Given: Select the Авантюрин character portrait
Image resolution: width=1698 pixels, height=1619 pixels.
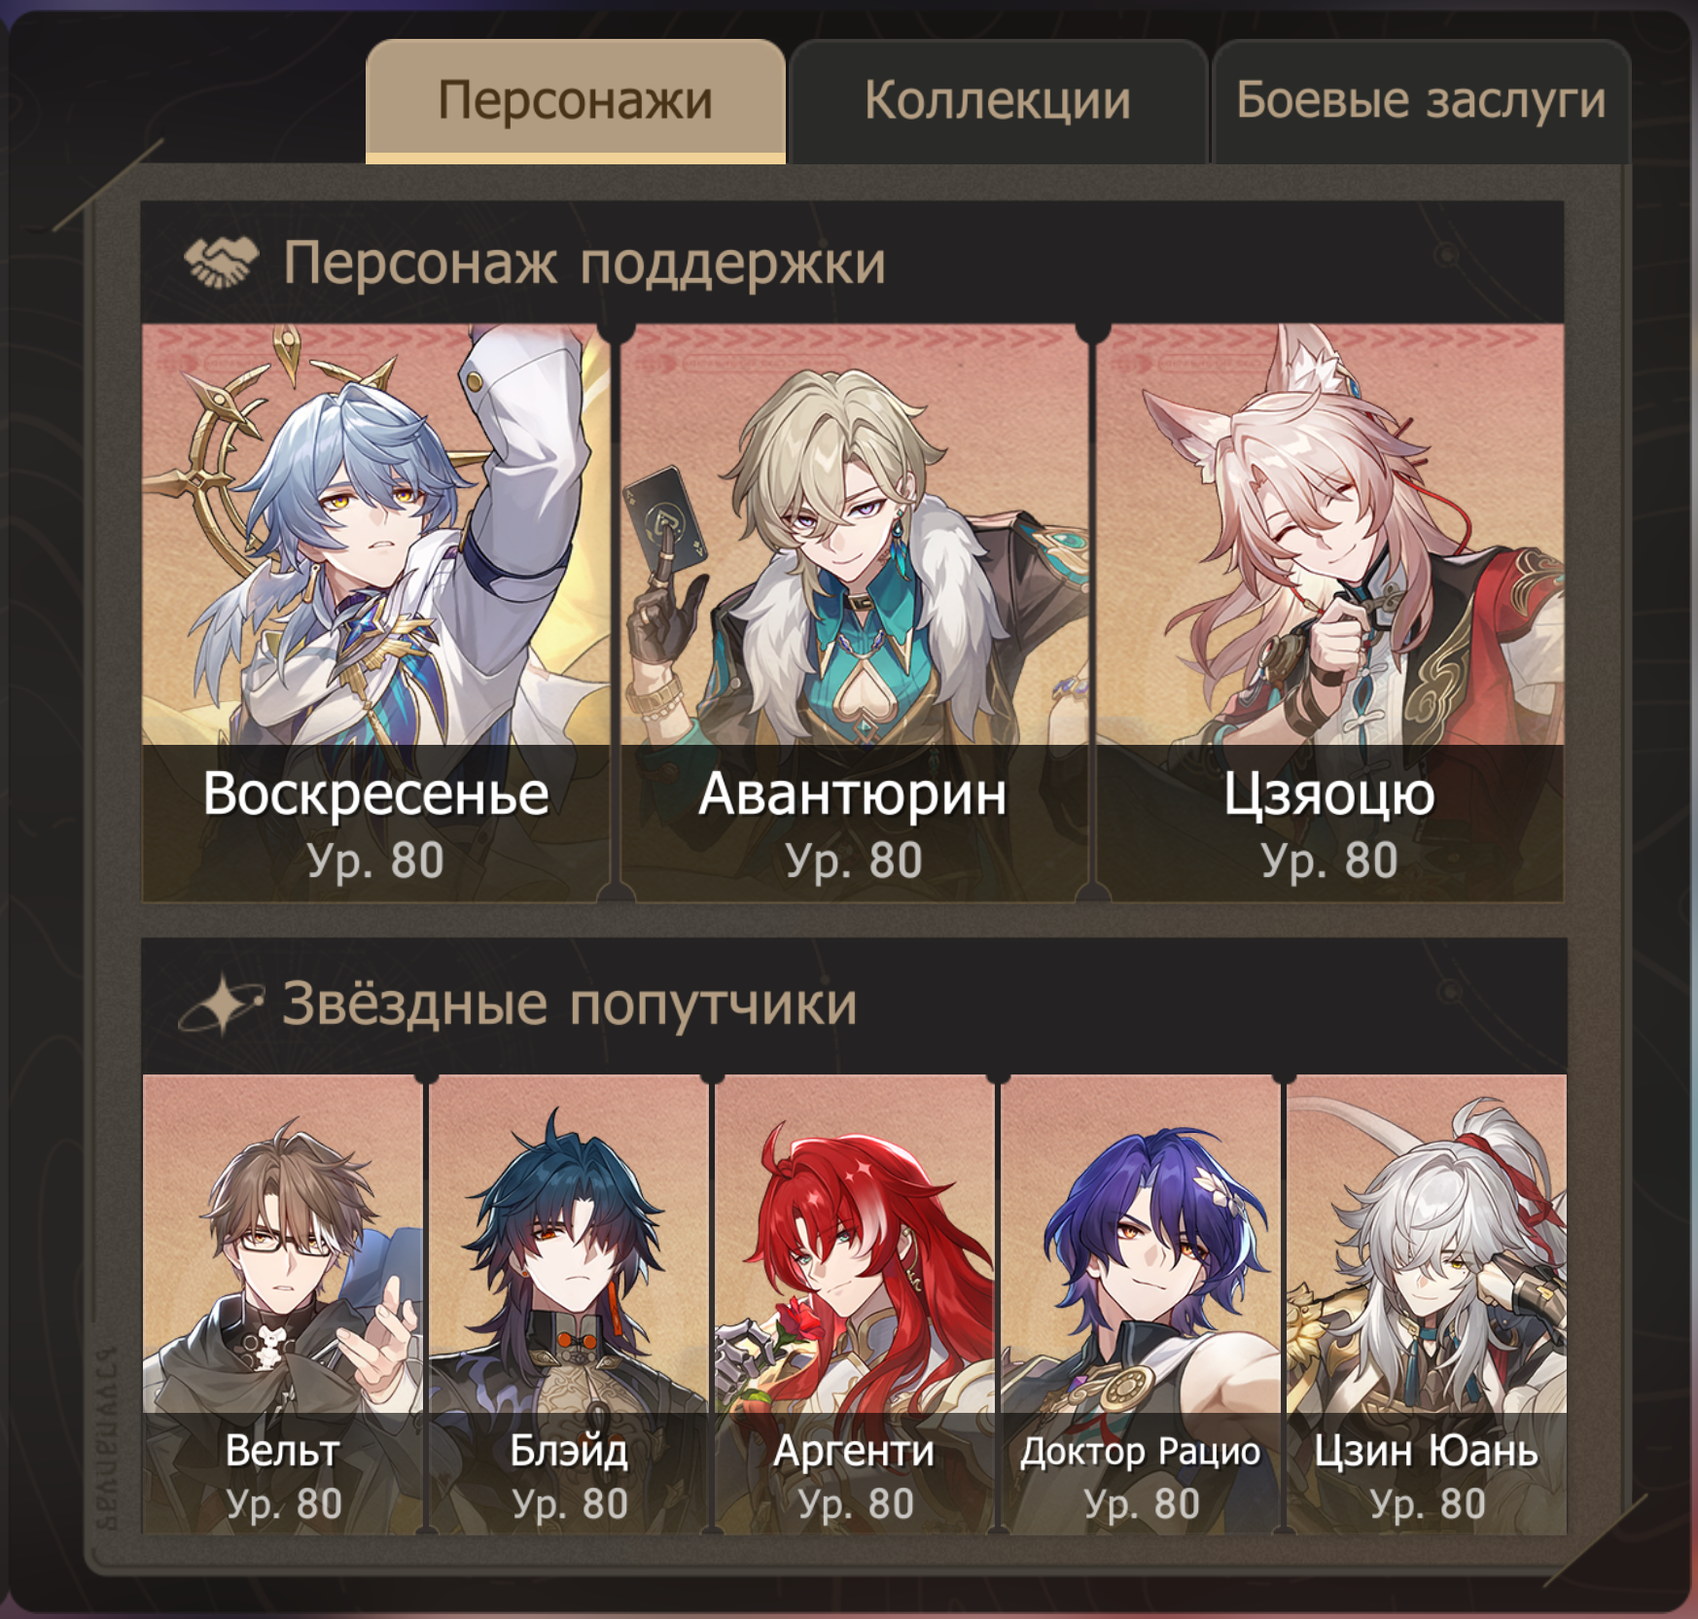Looking at the screenshot, I should [853, 613].
